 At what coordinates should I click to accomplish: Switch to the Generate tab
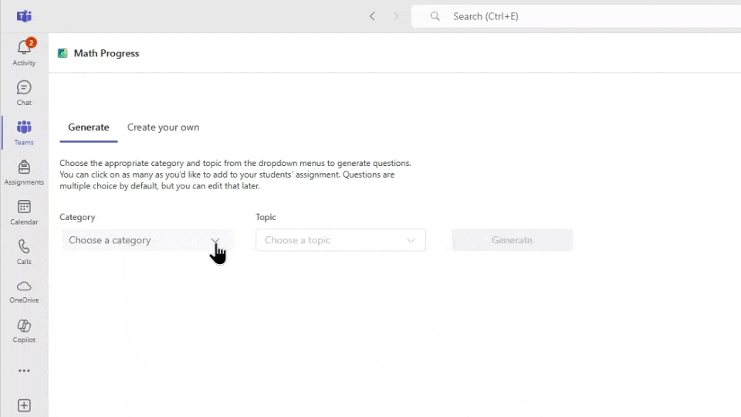coord(89,127)
